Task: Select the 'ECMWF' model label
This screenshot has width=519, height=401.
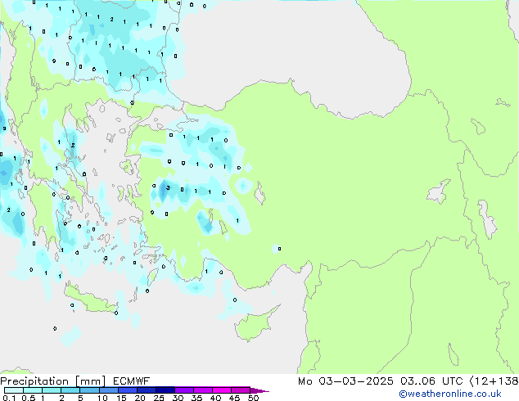Action: (x=132, y=381)
